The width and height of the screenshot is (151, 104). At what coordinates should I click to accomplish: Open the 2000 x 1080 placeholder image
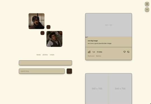click(x=108, y=25)
